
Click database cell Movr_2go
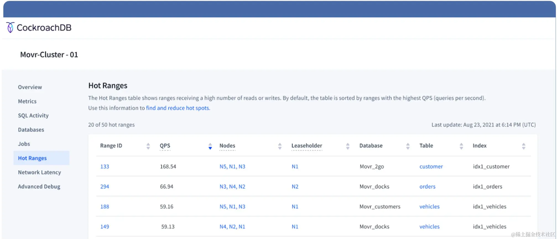372,167
